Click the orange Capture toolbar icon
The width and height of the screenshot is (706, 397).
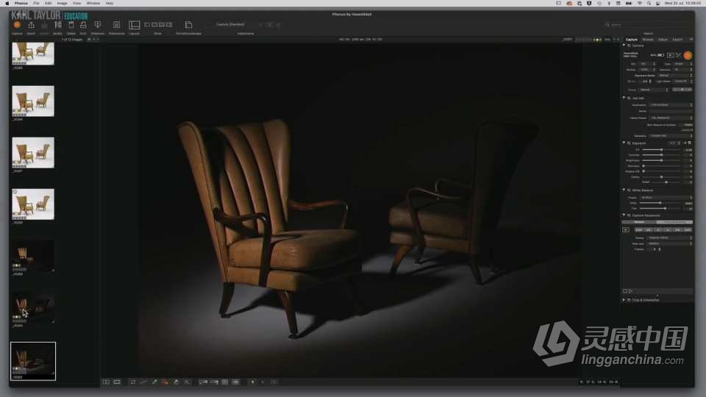coord(17,25)
